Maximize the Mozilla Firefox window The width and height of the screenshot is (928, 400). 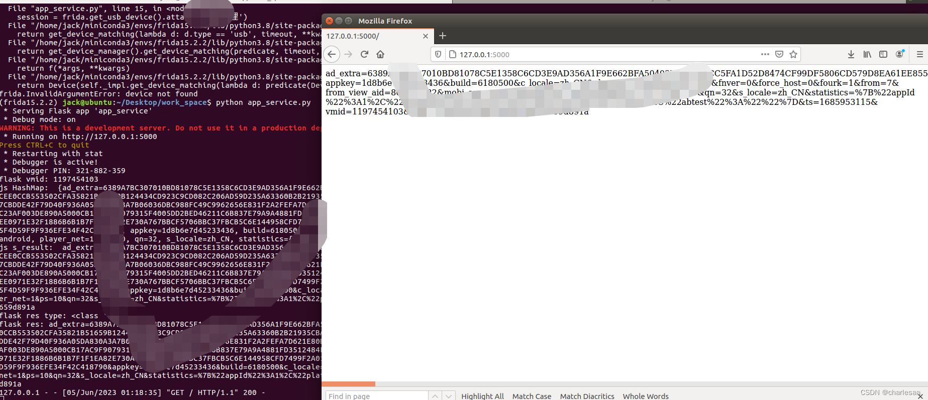[348, 21]
